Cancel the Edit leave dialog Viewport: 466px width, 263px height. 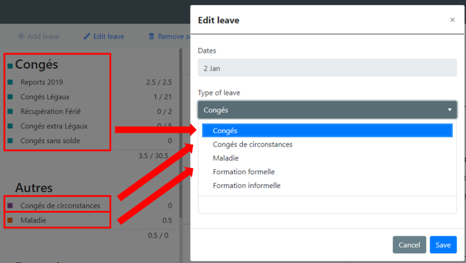(x=409, y=245)
